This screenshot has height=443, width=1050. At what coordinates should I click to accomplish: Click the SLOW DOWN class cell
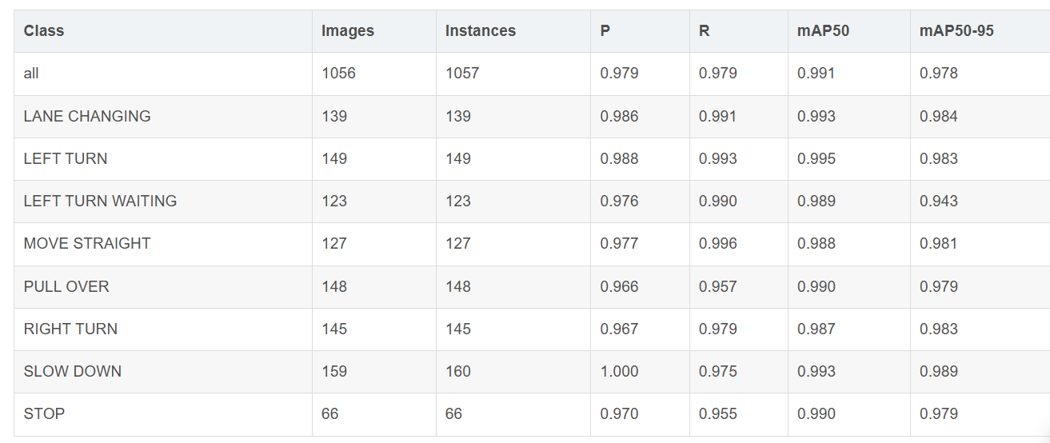(x=73, y=371)
